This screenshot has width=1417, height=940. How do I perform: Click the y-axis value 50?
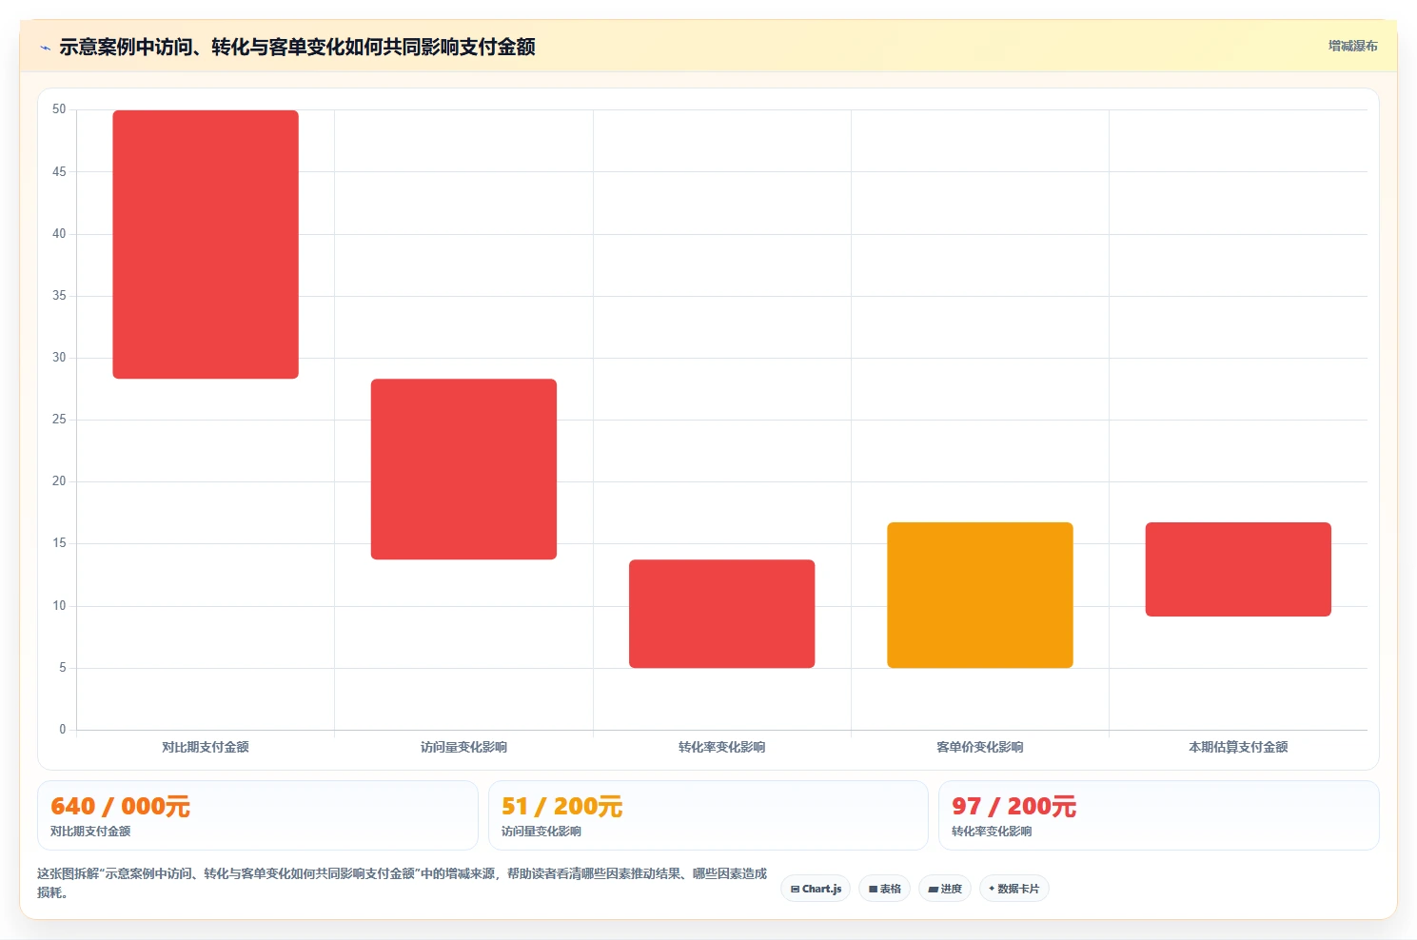click(59, 109)
